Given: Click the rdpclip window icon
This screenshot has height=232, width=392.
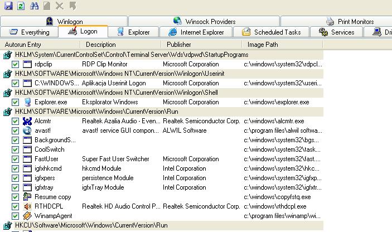Looking at the screenshot, I should tap(27, 64).
